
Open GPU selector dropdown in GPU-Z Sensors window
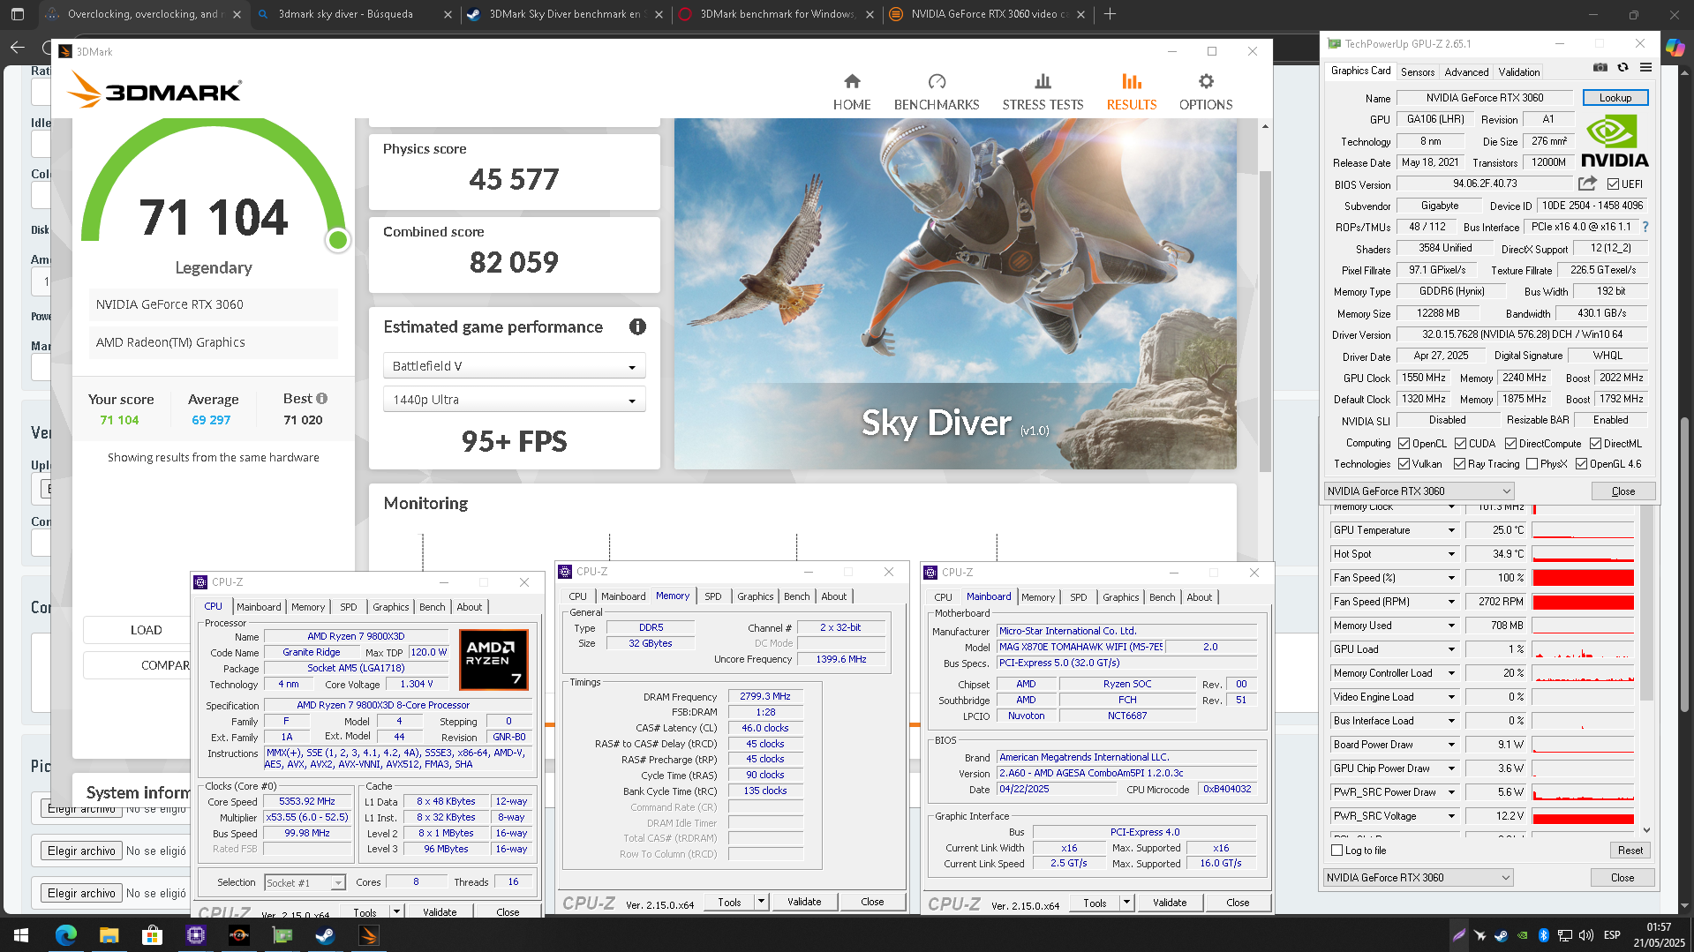(1419, 878)
